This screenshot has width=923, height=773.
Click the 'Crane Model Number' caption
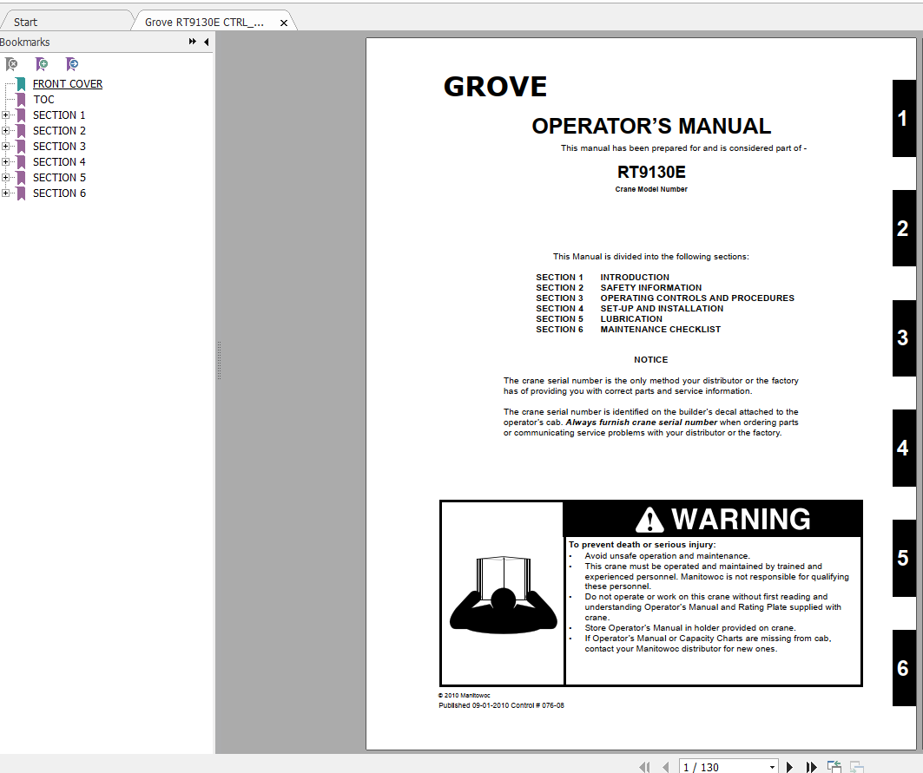pos(651,189)
